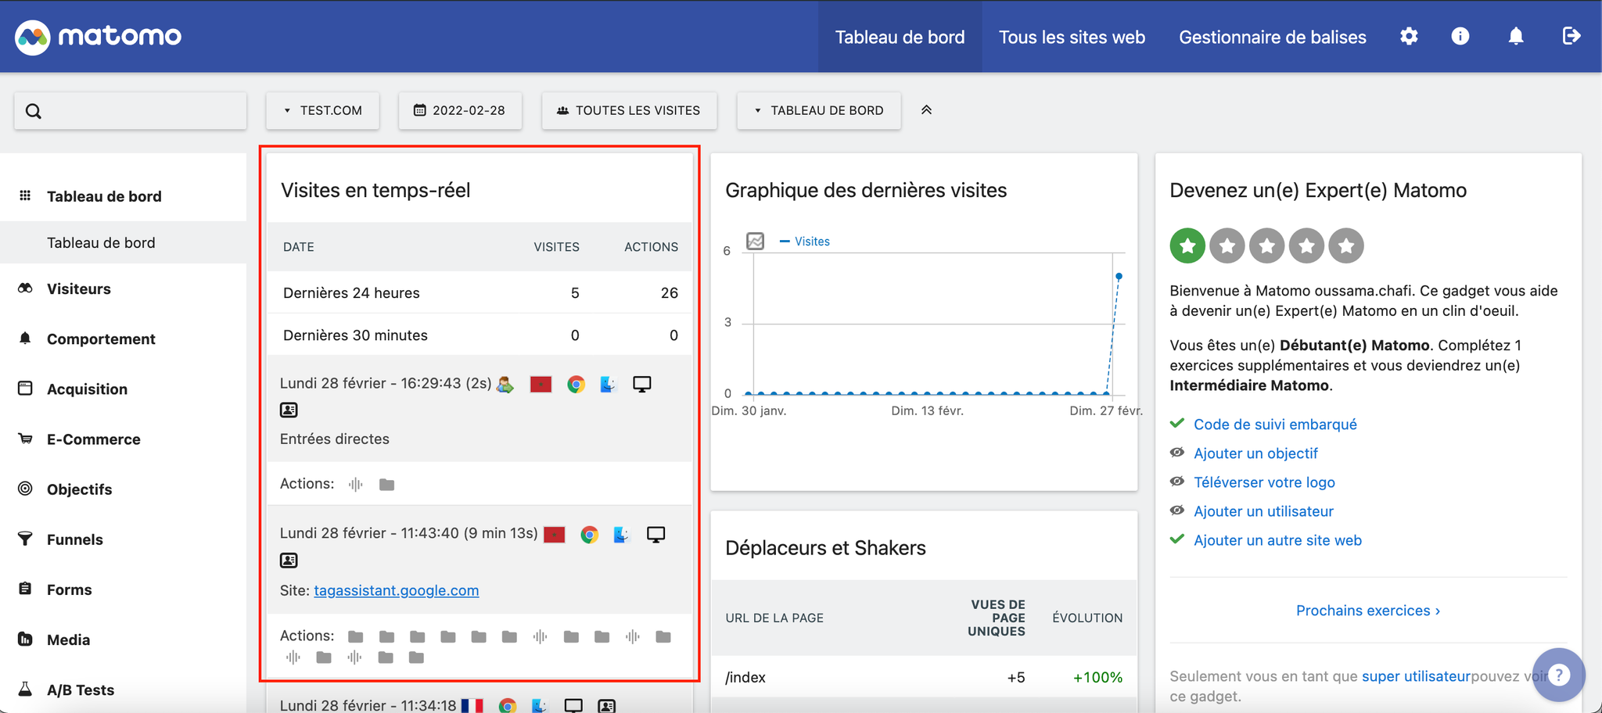Click the French flag in 11:34:18 visit
1602x713 pixels.
coord(472,705)
